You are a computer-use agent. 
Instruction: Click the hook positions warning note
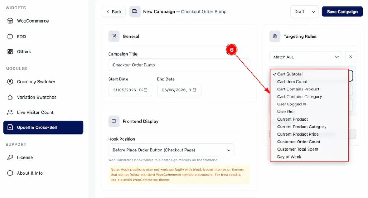tap(179, 175)
